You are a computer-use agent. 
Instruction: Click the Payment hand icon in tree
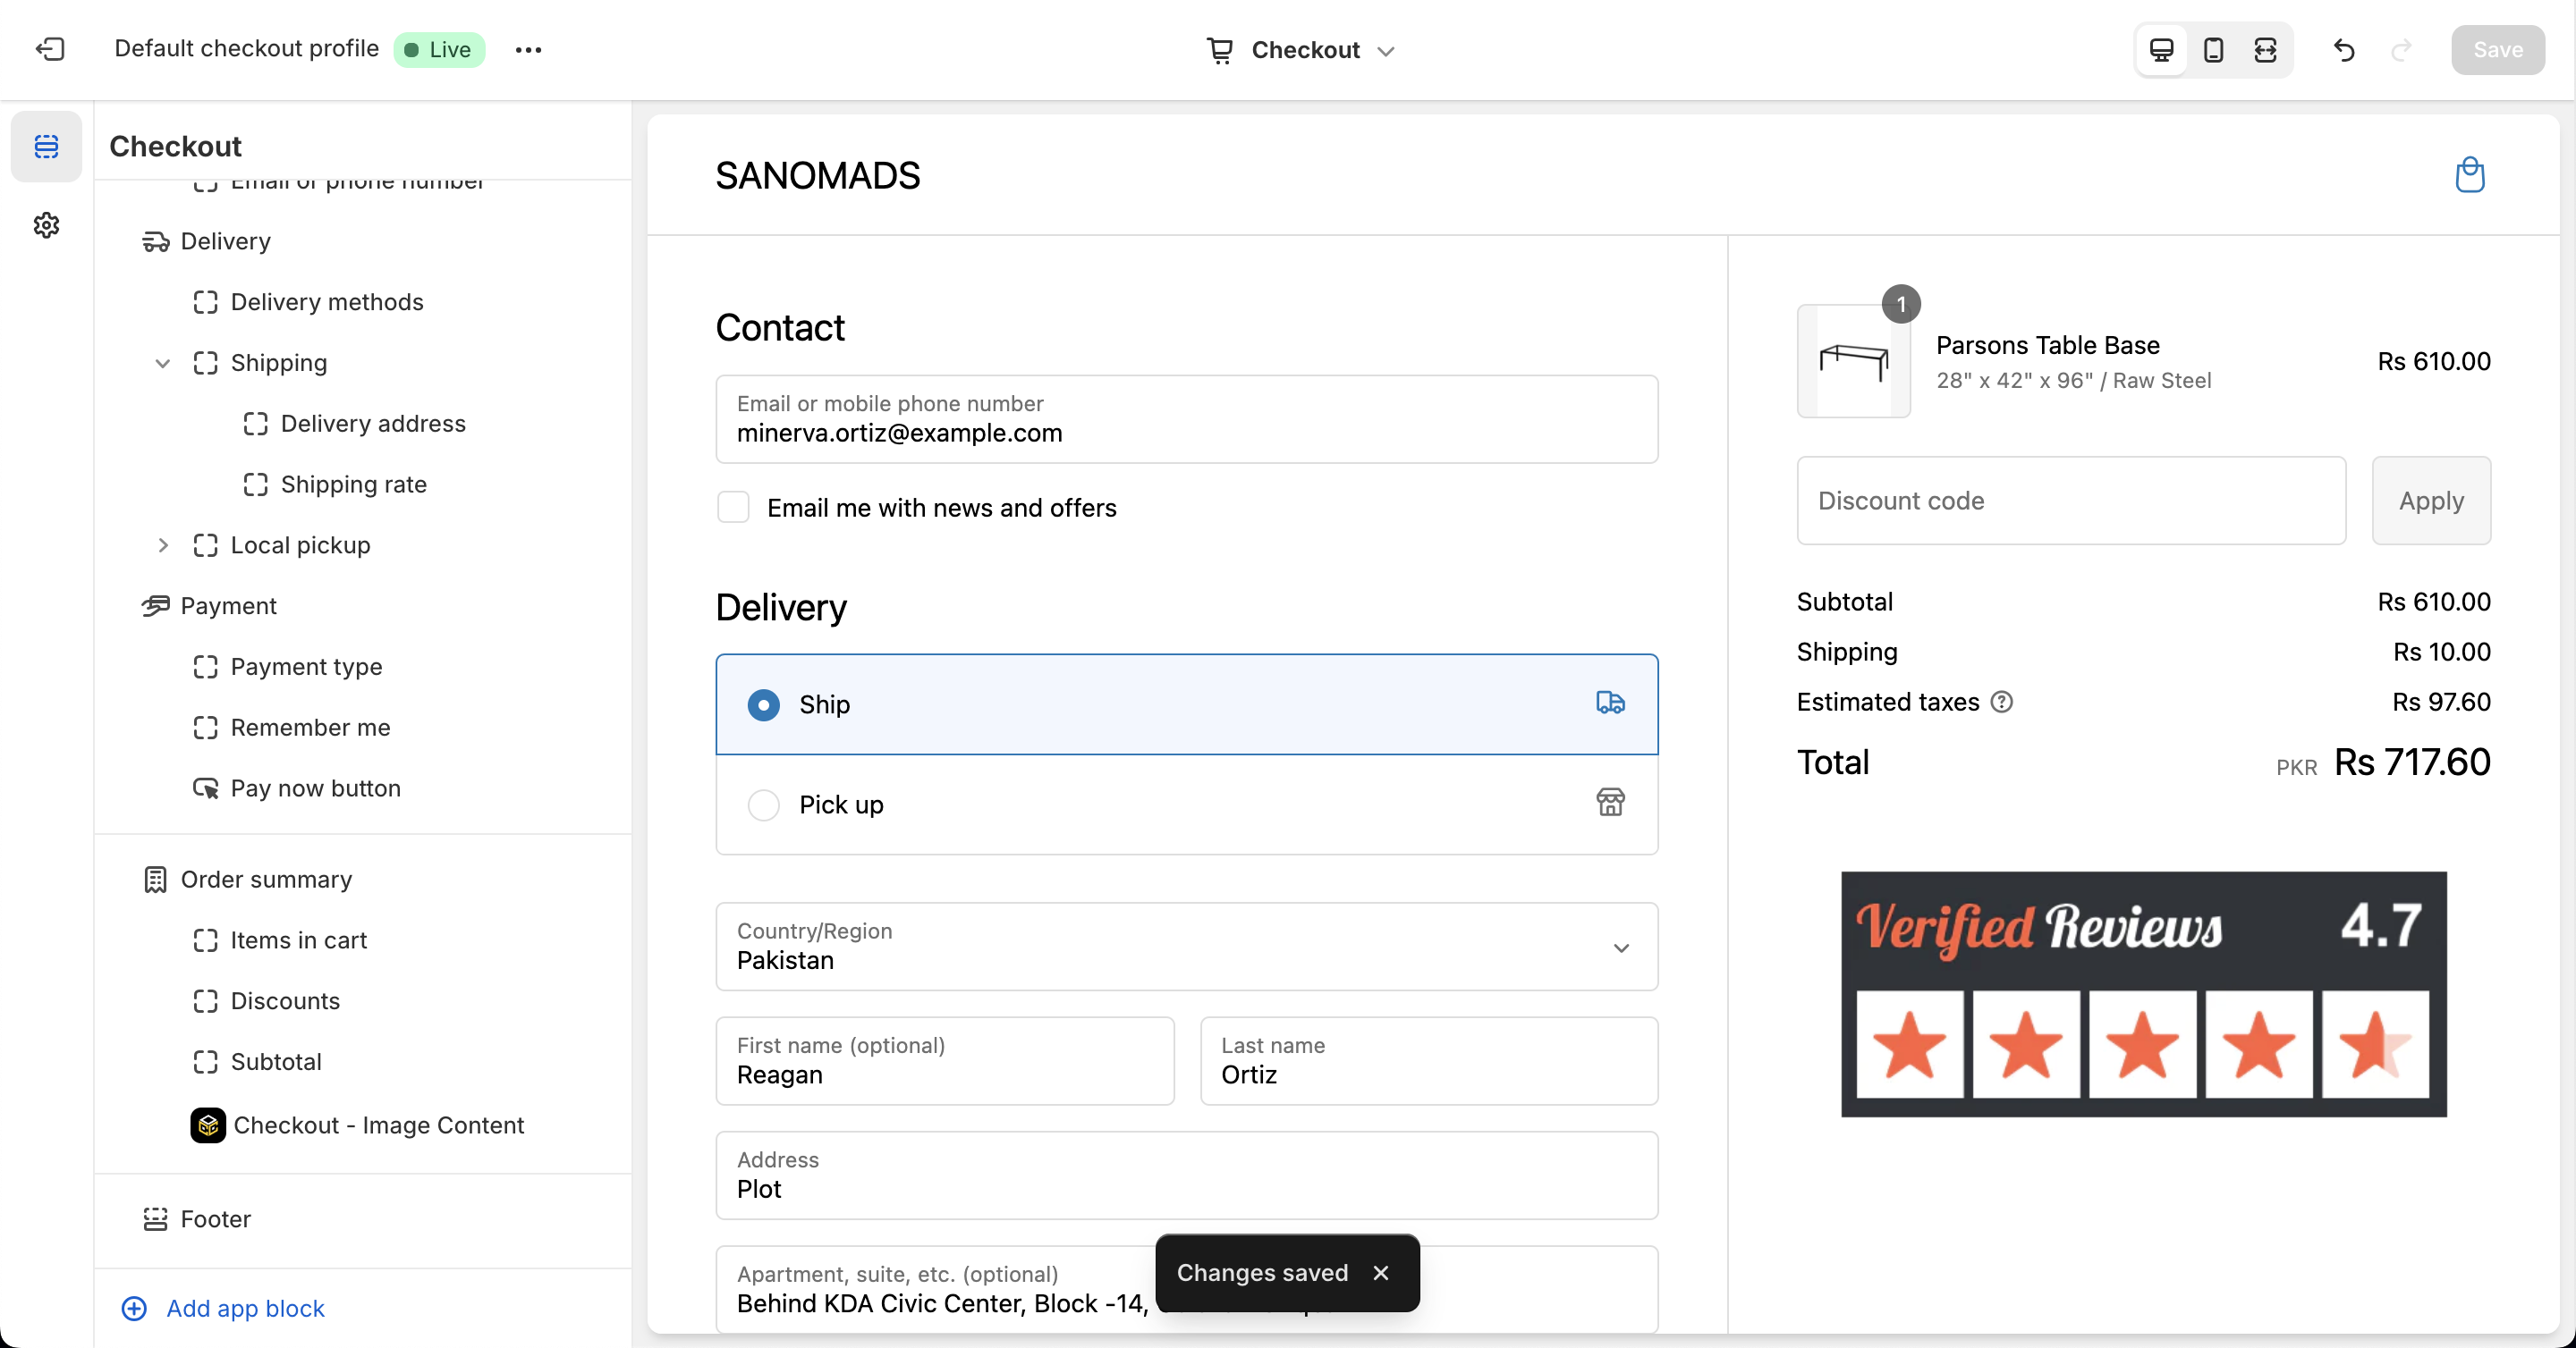point(155,605)
